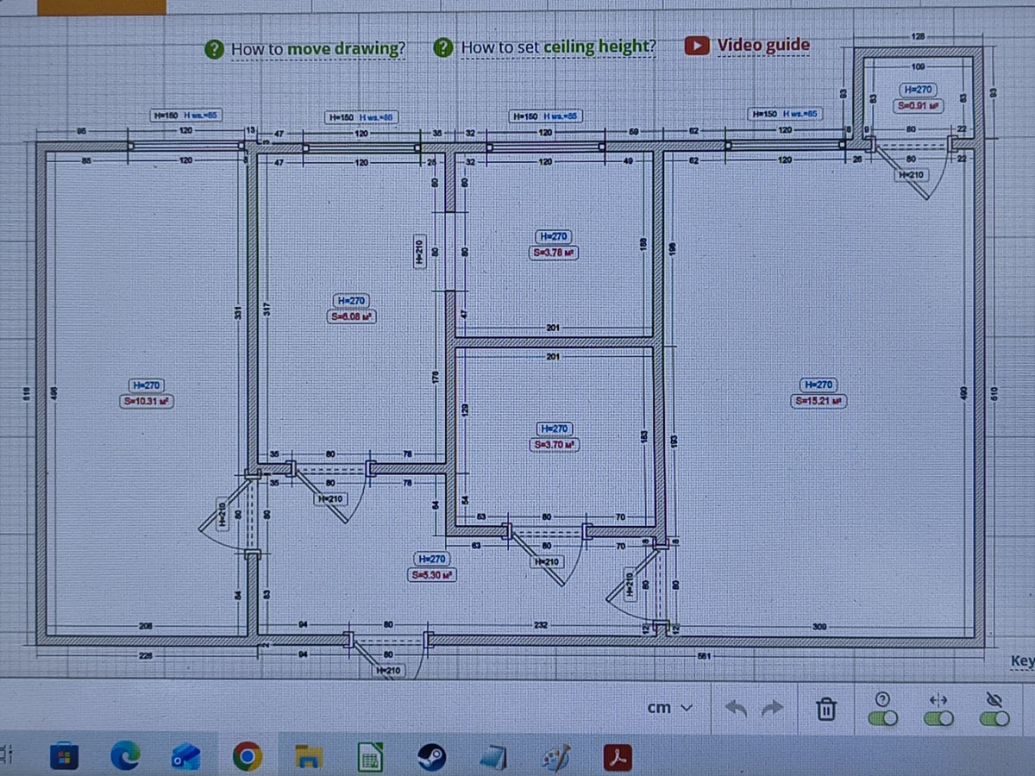Click the H=270 label above S=15.21
This screenshot has width=1035, height=776.
pyautogui.click(x=819, y=385)
